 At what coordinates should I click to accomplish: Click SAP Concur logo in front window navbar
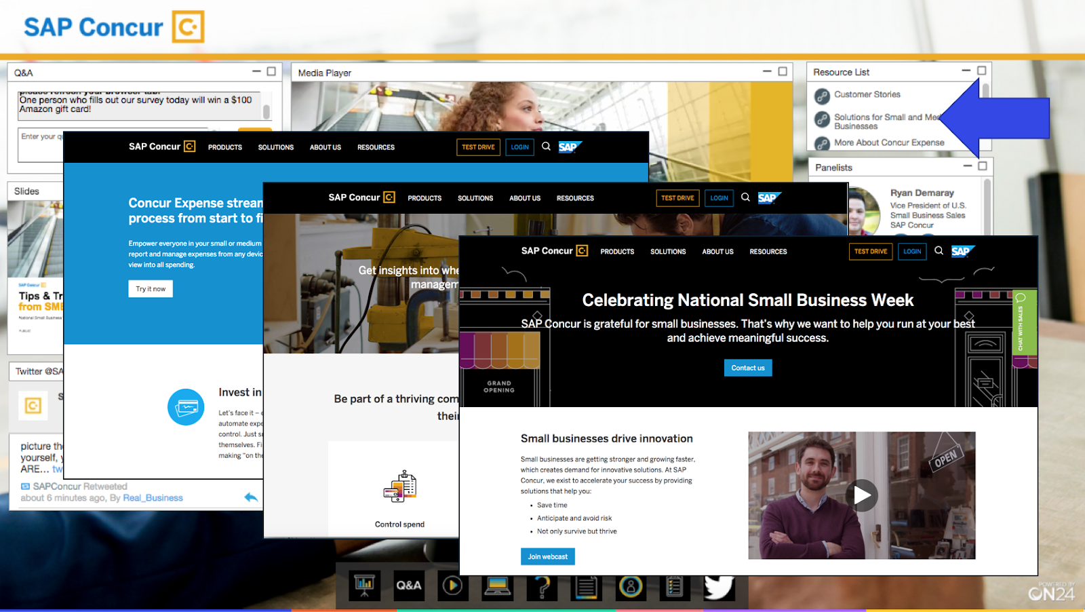555,251
